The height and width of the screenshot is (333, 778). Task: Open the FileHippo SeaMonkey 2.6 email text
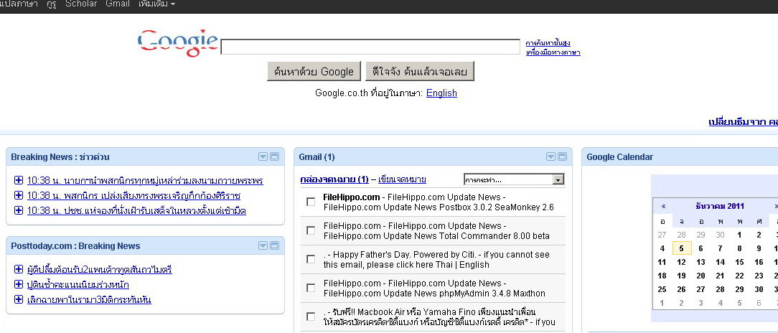tap(438, 202)
